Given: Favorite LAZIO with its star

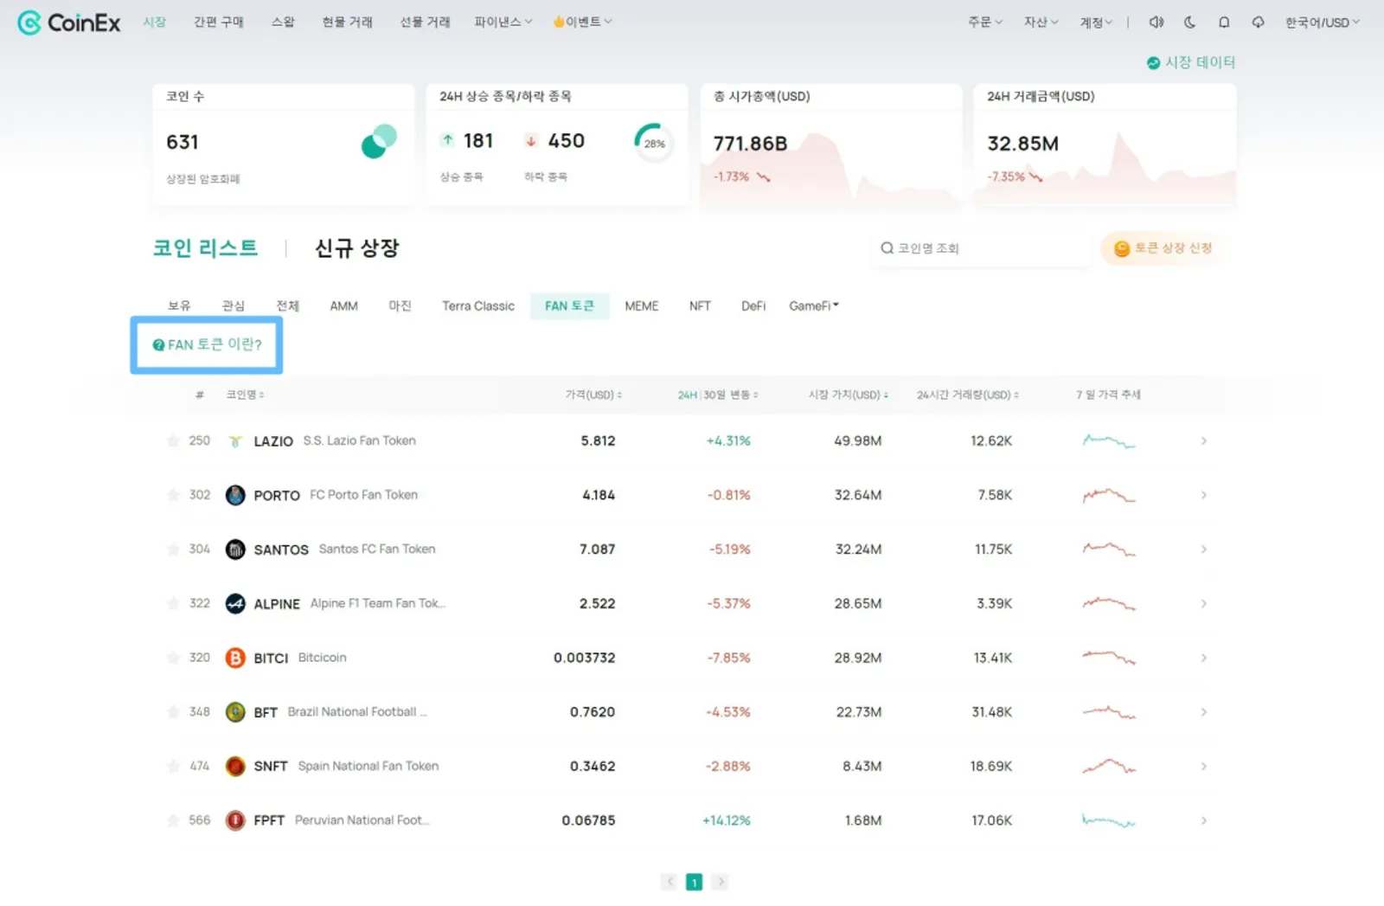Looking at the screenshot, I should pyautogui.click(x=173, y=440).
